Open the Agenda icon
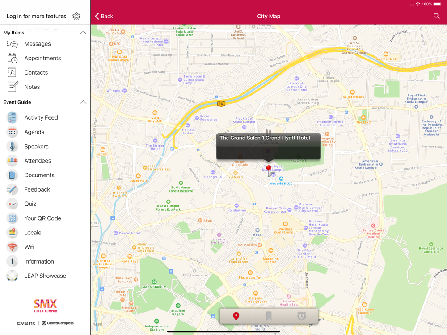This screenshot has height=335, width=447. [12, 132]
